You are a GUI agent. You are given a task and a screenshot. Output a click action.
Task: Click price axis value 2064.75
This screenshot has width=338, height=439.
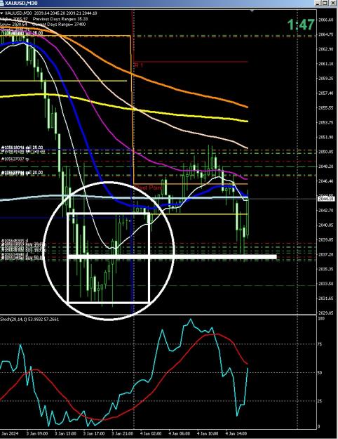(325, 34)
